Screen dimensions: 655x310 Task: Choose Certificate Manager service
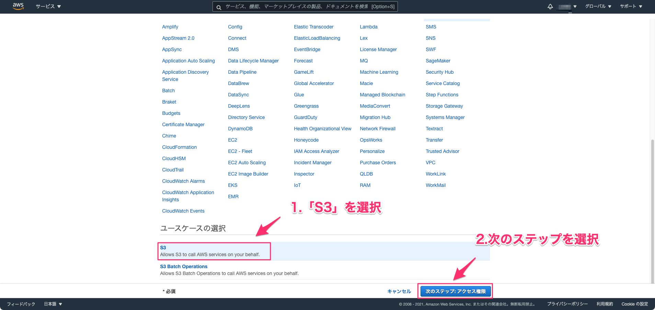click(183, 124)
